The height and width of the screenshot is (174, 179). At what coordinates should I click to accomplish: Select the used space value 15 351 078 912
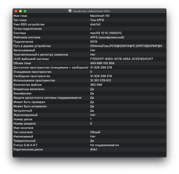[x=101, y=80]
